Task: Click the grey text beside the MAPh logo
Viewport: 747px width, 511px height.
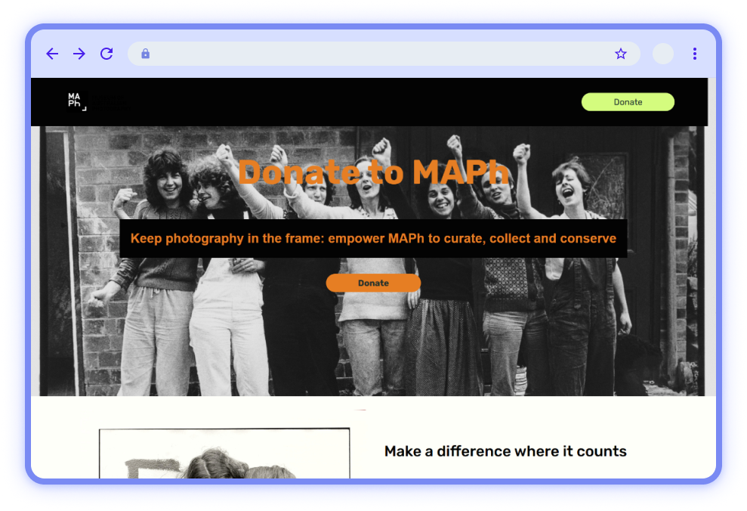Action: click(110, 101)
